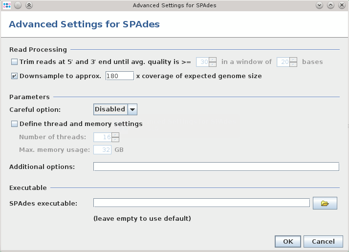The width and height of the screenshot is (349, 252).
Task: Maximize the Advanced Settings window
Action: [331, 5]
